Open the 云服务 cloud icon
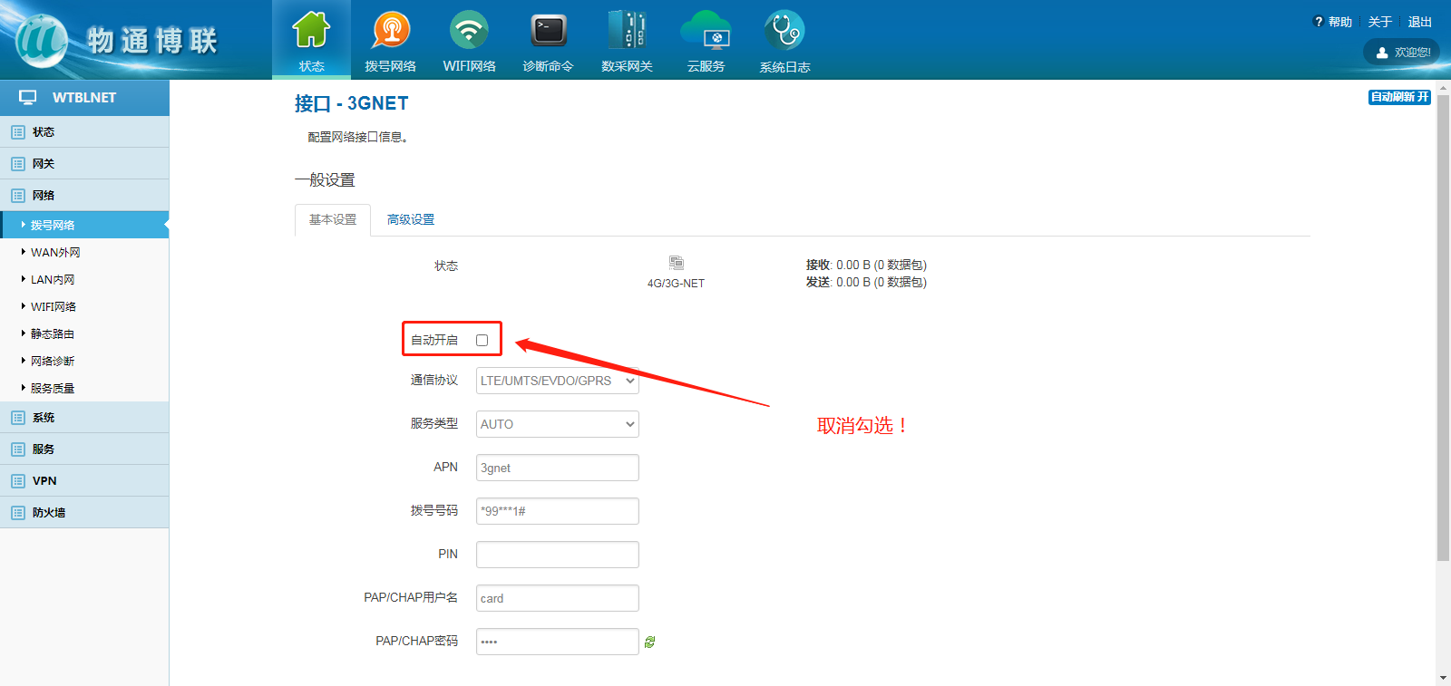 (706, 30)
